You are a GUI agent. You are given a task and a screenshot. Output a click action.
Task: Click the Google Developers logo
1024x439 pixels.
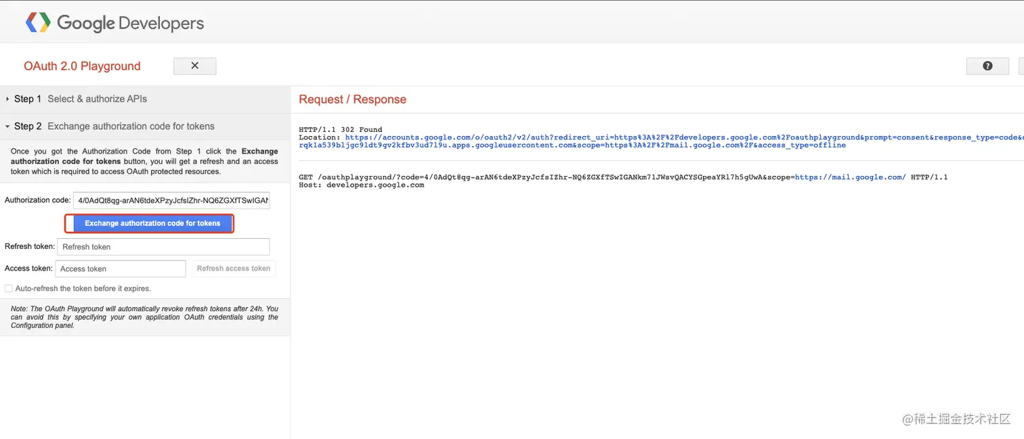pos(114,22)
